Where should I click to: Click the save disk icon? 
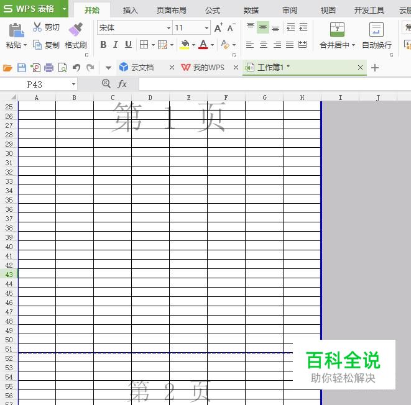[x=22, y=68]
